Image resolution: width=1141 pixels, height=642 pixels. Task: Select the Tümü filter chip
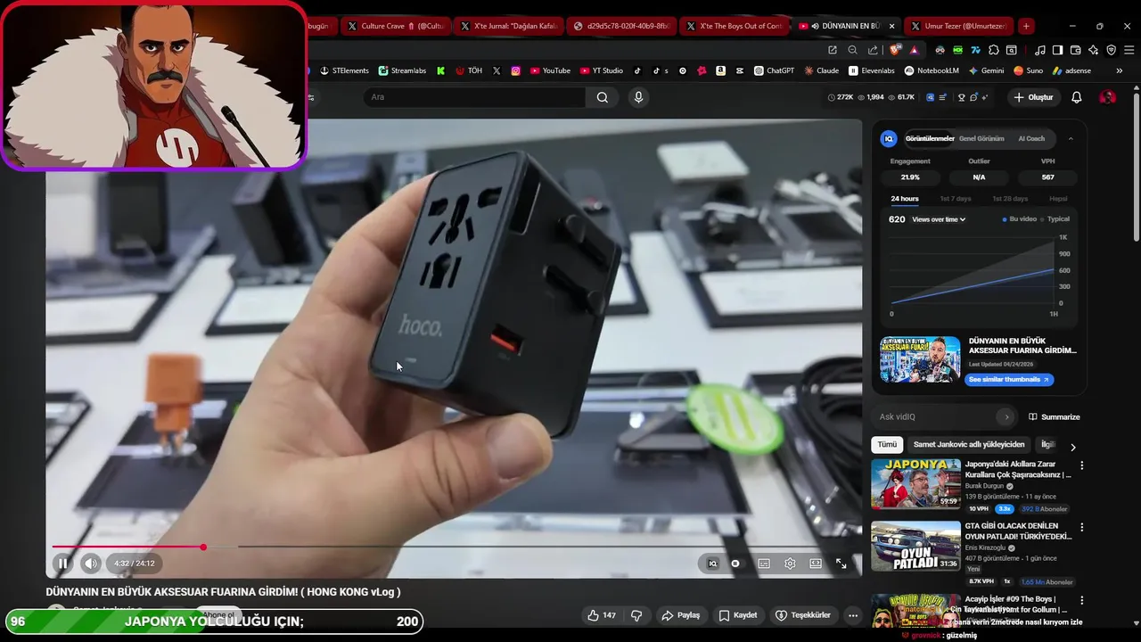pyautogui.click(x=887, y=444)
